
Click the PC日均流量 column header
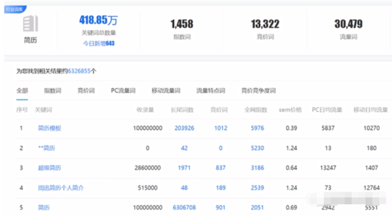coord(327,110)
